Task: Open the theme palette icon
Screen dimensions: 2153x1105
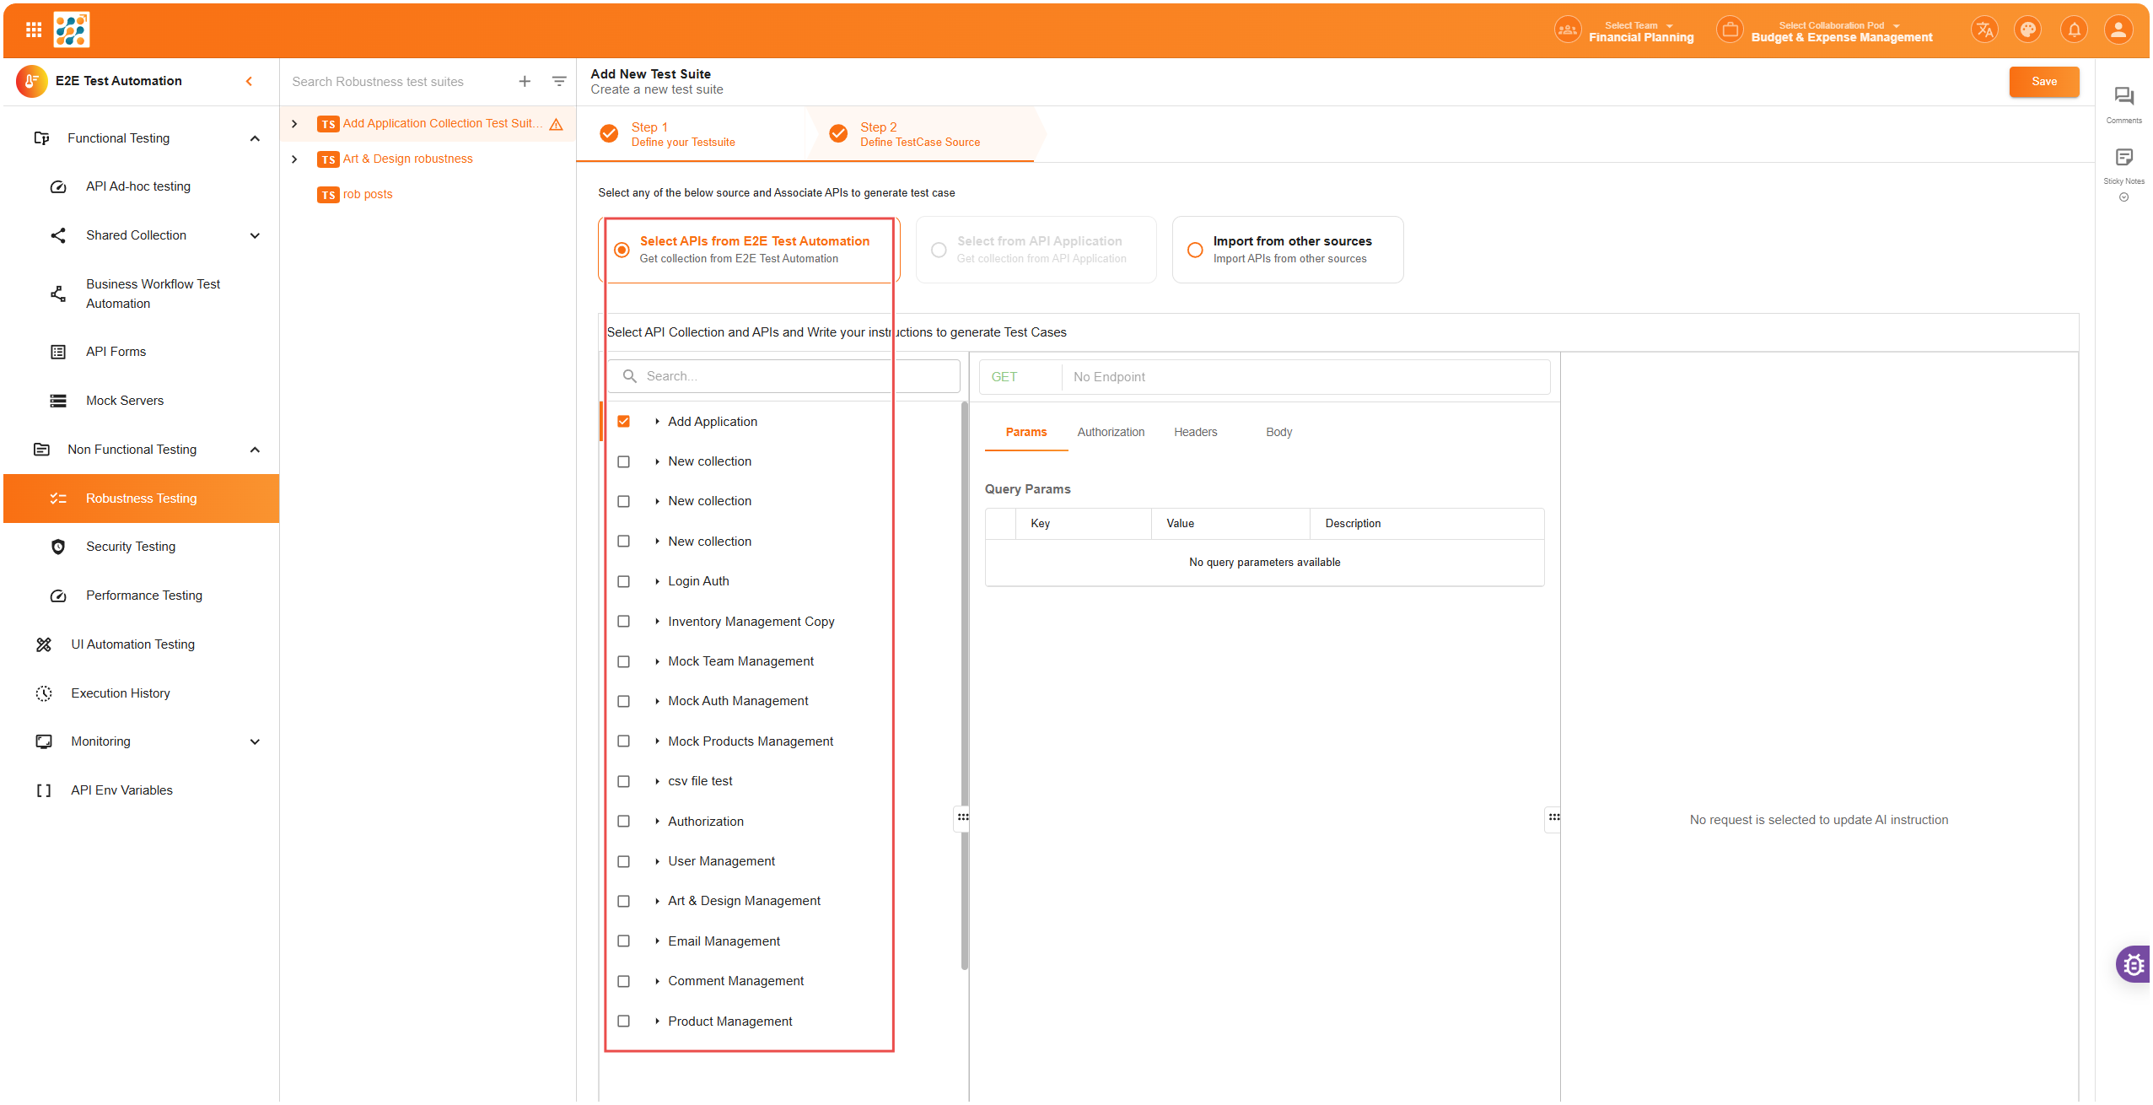Action: [2028, 30]
